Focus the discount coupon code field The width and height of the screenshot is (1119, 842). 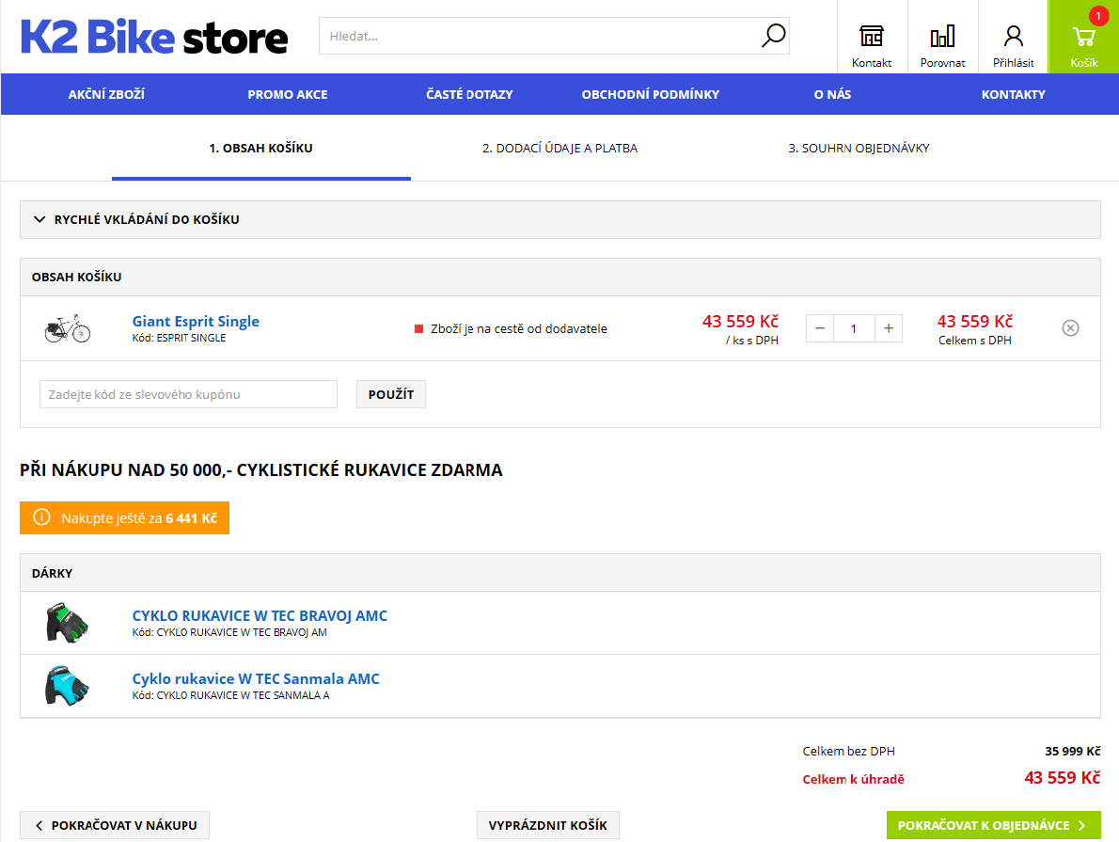[188, 395]
